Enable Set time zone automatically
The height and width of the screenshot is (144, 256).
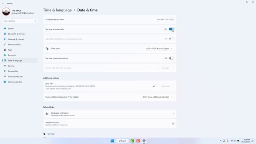pyautogui.click(x=172, y=58)
